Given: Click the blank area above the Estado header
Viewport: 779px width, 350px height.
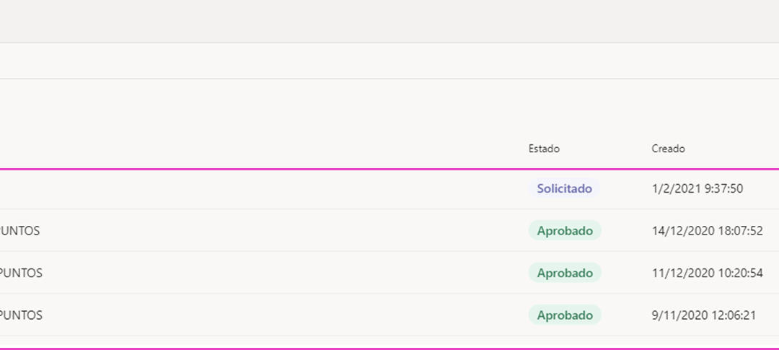Looking at the screenshot, I should [544, 110].
